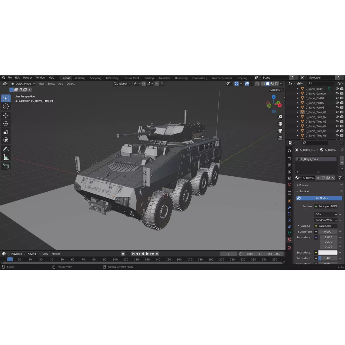Open viewport Options dropdown
The height and width of the screenshot is (345, 345).
[x=277, y=90]
